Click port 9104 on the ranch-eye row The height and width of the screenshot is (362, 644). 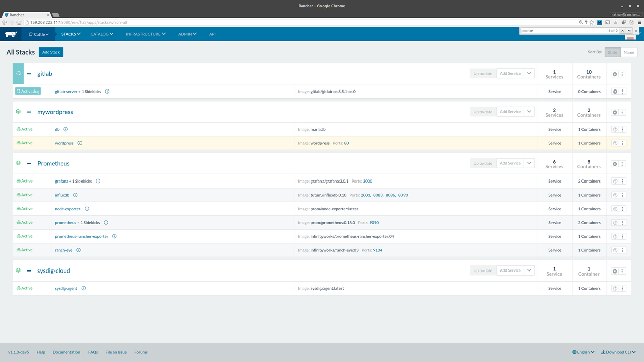point(378,250)
